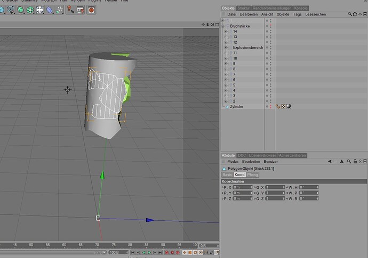Image resolution: width=368 pixels, height=258 pixels.
Task: Toggle visibility dots for Bruchstücke
Action: (270, 26)
